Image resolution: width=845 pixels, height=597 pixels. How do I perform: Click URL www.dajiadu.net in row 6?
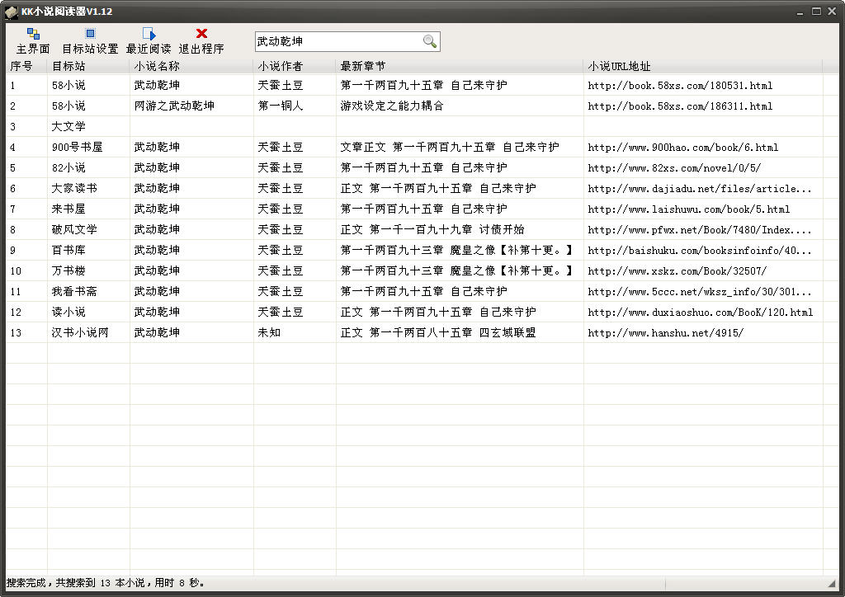(x=700, y=188)
